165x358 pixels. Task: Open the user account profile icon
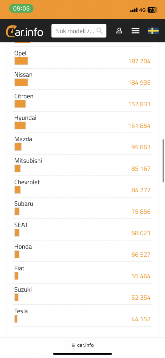pyautogui.click(x=119, y=31)
